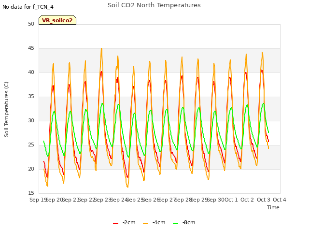
Task: Select the chart title Soil CO2 North Temperatures
Action: (154, 5)
